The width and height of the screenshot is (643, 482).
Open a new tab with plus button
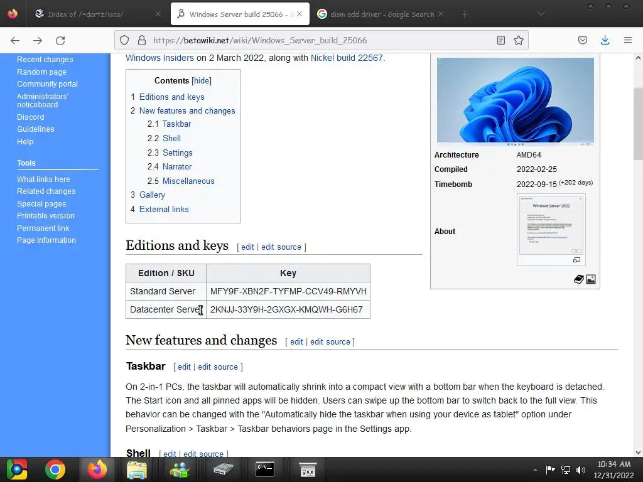click(x=464, y=14)
